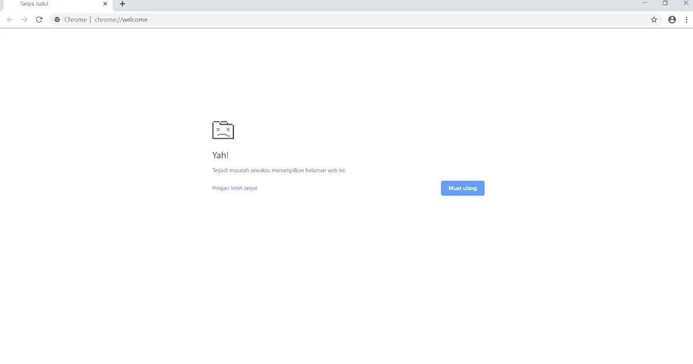Click the forward navigation arrow
Image resolution: width=693 pixels, height=364 pixels.
[24, 19]
